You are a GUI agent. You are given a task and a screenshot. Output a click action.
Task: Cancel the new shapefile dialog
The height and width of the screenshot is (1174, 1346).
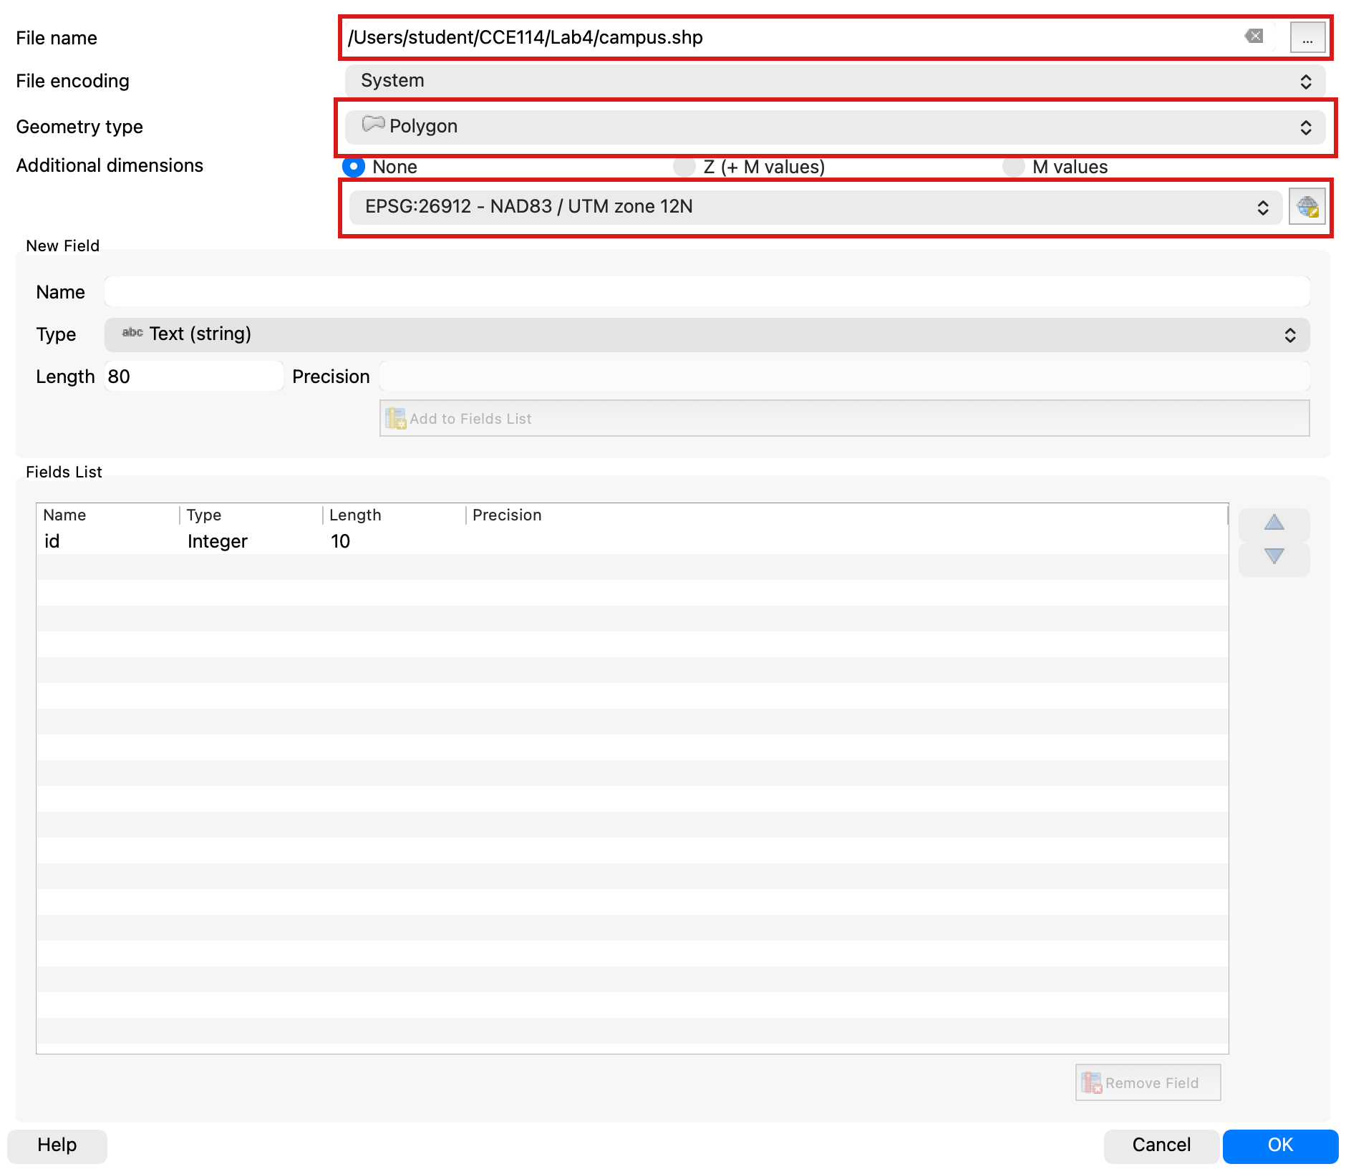tap(1161, 1145)
